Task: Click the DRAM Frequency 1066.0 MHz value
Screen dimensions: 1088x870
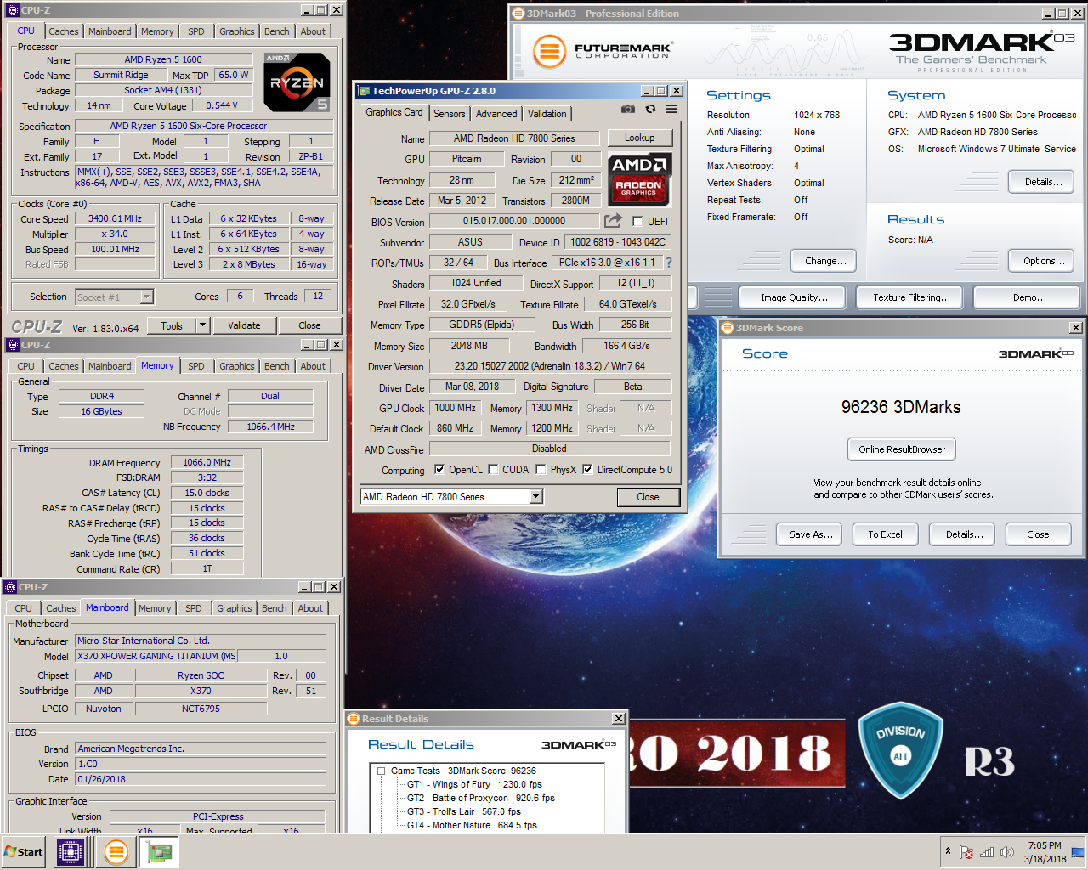Action: tap(207, 462)
